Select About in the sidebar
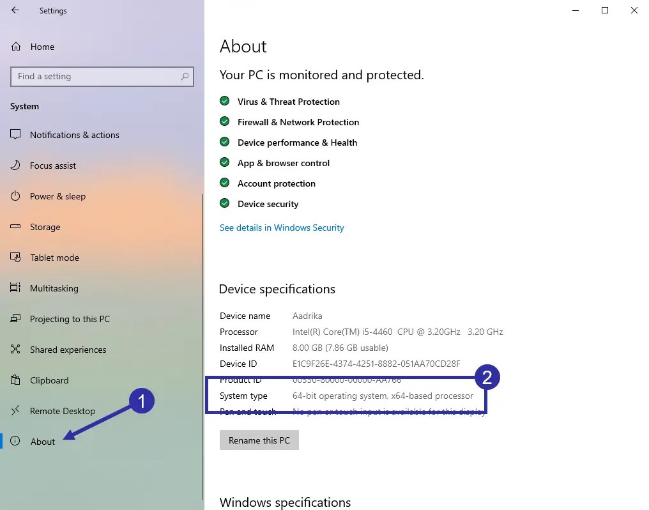 click(x=43, y=442)
